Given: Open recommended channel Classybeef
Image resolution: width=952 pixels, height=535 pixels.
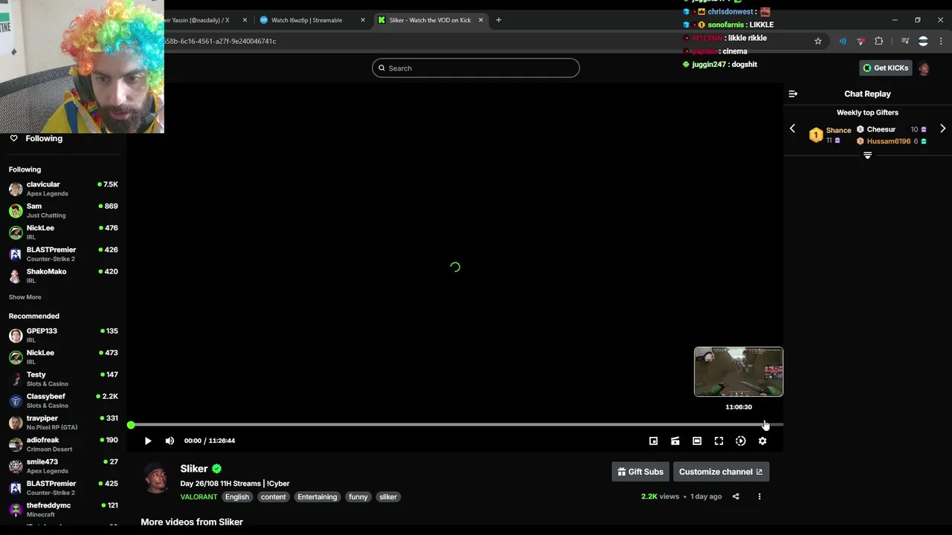Looking at the screenshot, I should (x=63, y=401).
